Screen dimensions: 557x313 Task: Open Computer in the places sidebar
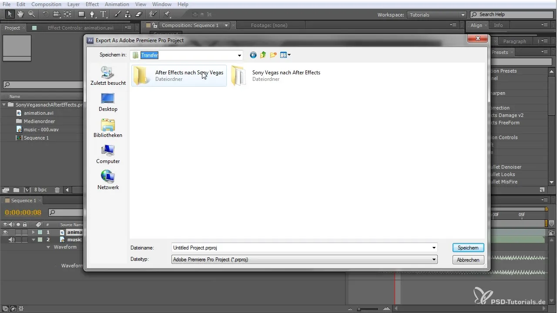[108, 154]
